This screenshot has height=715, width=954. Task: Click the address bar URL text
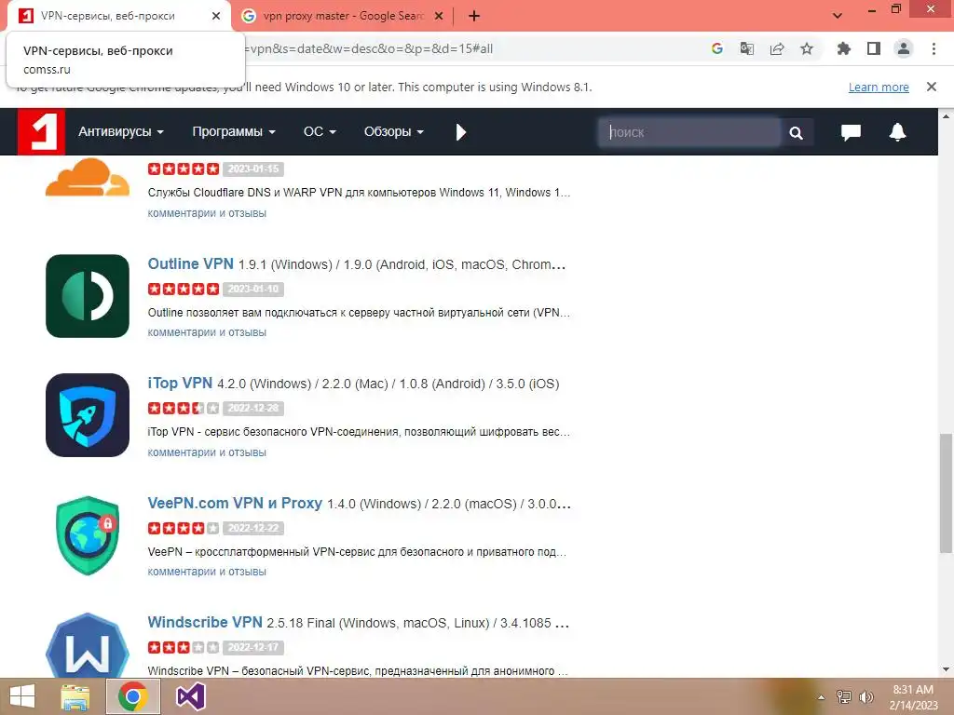pyautogui.click(x=369, y=48)
